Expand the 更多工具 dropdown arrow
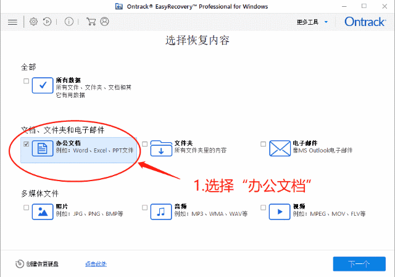 point(326,22)
